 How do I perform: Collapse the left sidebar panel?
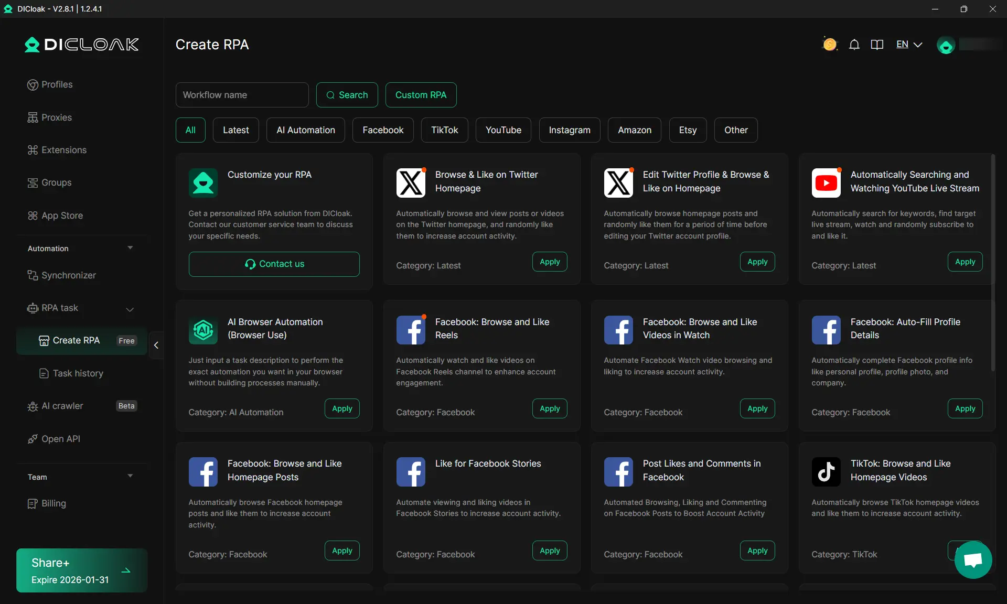156,345
